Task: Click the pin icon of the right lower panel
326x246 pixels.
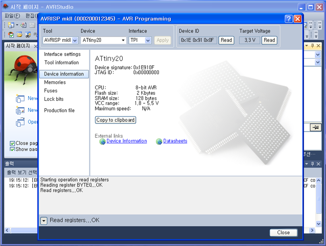Action: [x=312, y=164]
